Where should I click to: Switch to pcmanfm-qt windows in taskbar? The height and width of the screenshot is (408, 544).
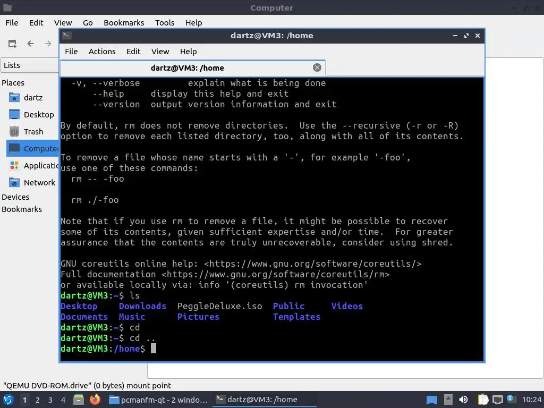(158, 399)
